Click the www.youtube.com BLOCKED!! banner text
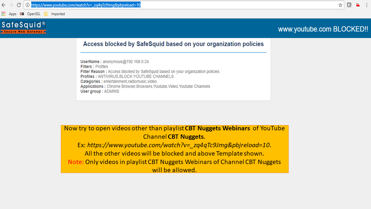 point(323,29)
